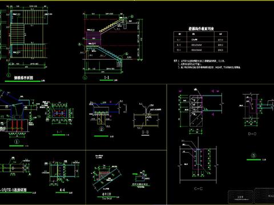Select the component section table title
This screenshot has width=274, height=205.
point(201,28)
